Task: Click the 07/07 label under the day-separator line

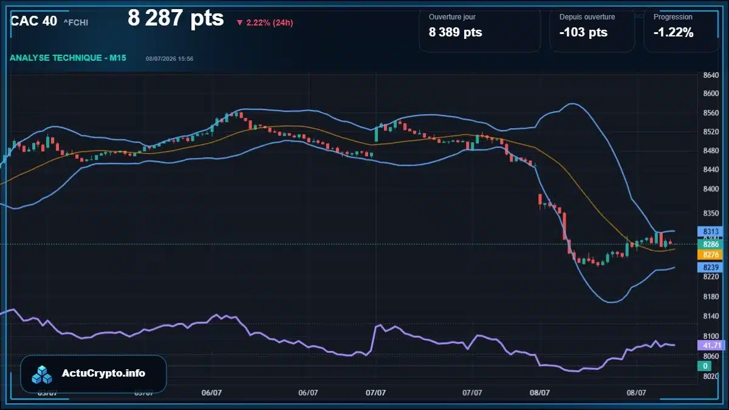Action: pos(376,392)
